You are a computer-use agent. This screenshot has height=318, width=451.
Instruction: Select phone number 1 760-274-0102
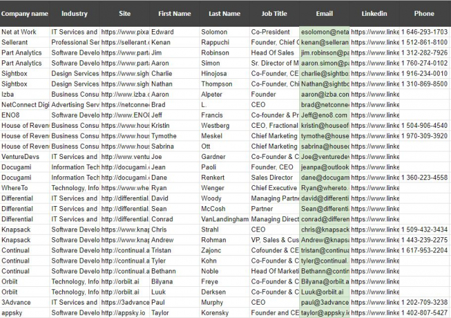coord(424,63)
